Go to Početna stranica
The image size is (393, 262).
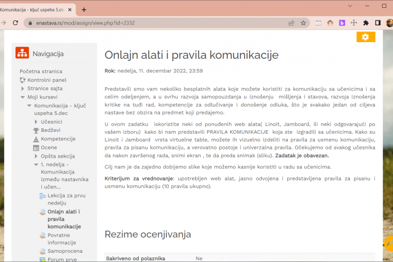(41, 72)
